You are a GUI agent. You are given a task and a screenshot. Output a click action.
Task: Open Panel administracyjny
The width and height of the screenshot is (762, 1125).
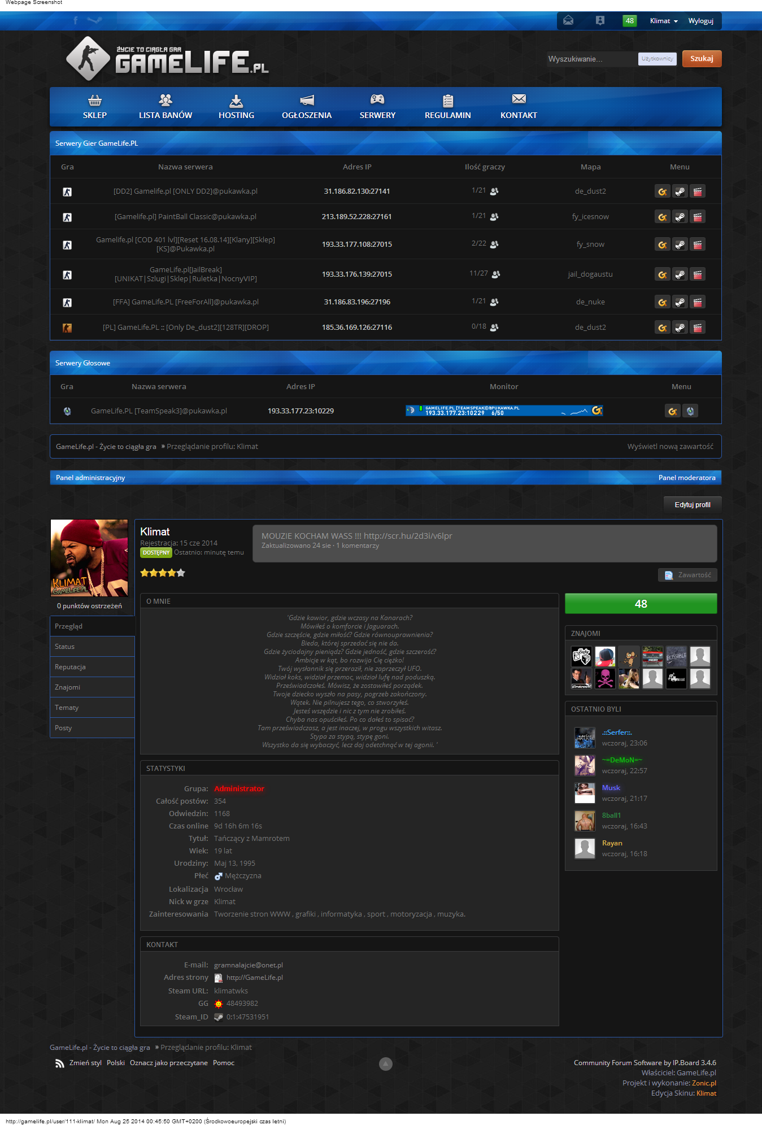click(x=90, y=478)
